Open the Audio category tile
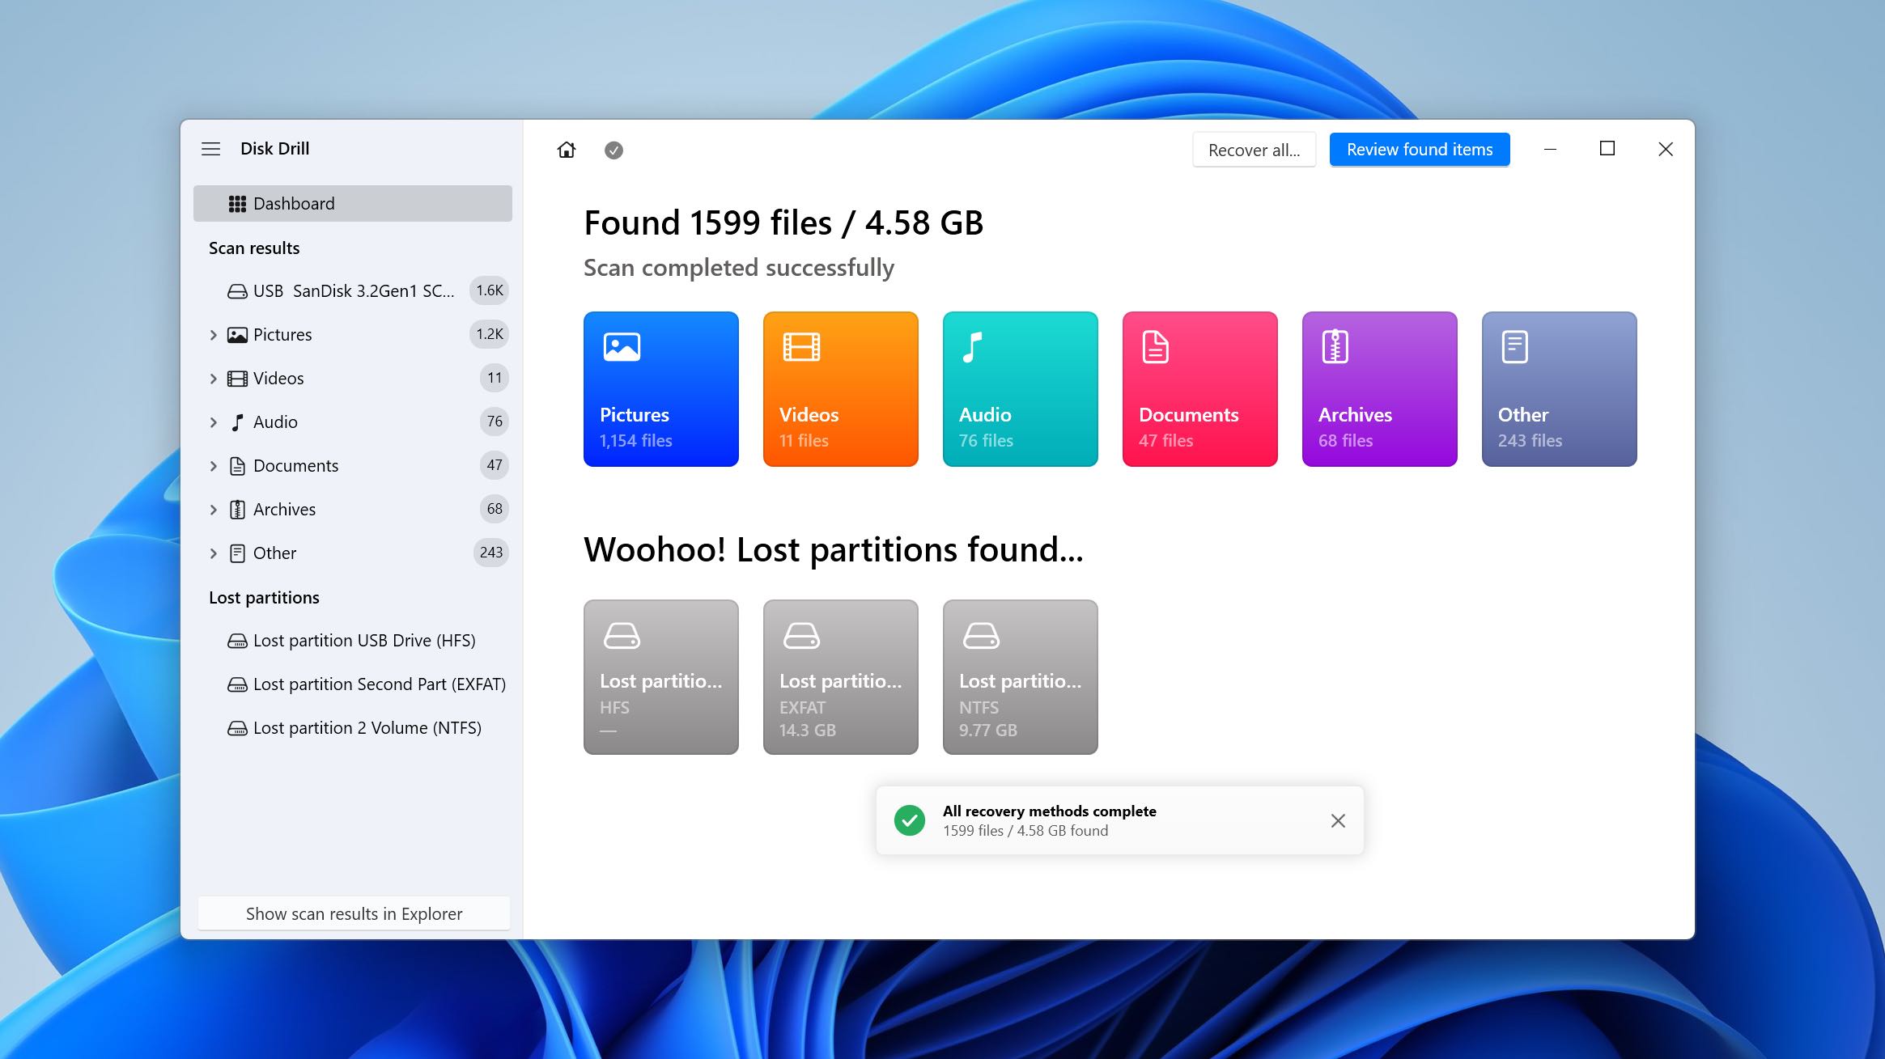1885x1059 pixels. tap(1020, 389)
